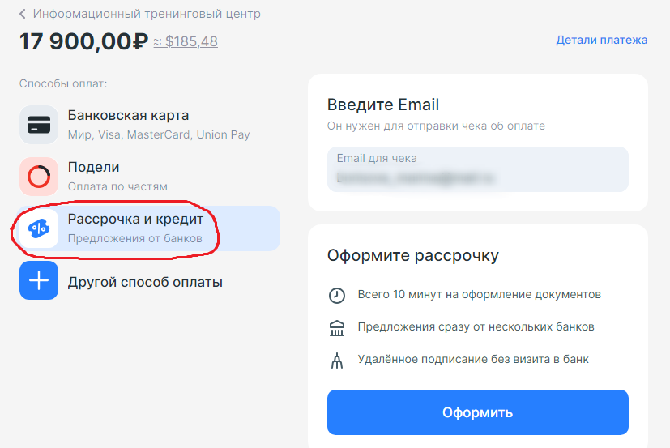The height and width of the screenshot is (448, 670).
Task: Click the compass icon for remote signing
Action: [337, 361]
